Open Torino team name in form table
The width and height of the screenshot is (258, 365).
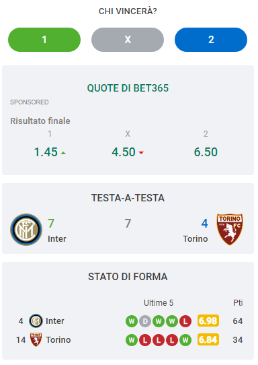point(58,340)
